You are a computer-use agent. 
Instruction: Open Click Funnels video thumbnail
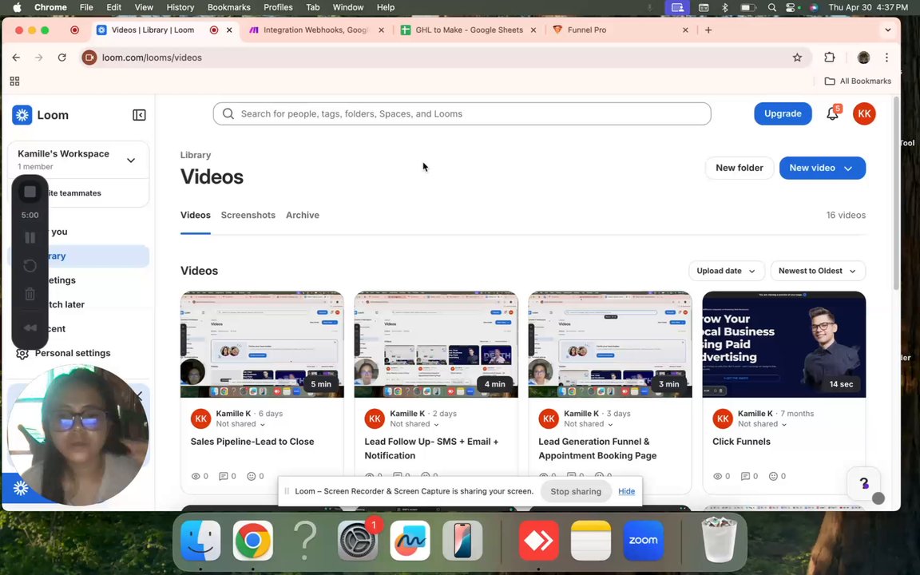point(784,344)
